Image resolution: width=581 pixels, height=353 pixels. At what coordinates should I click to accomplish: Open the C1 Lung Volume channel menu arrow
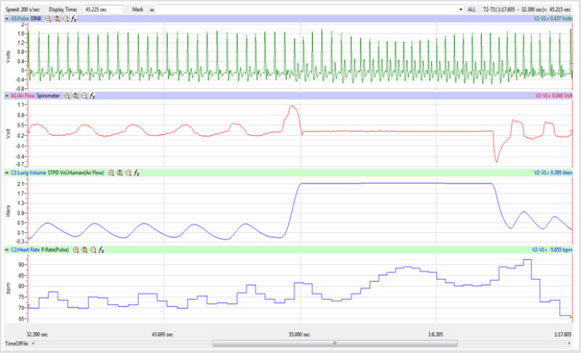7,172
